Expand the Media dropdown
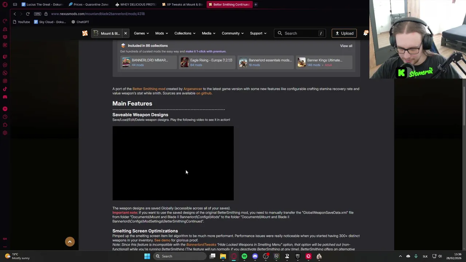This screenshot has height=262, width=466. click(x=209, y=33)
